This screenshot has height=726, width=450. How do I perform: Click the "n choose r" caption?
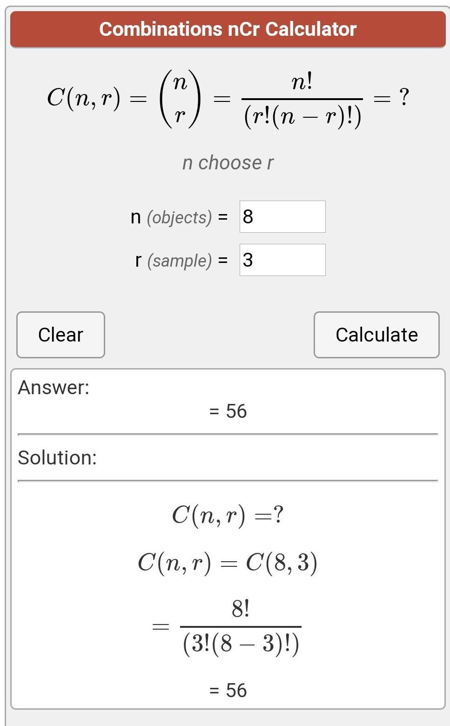[228, 163]
